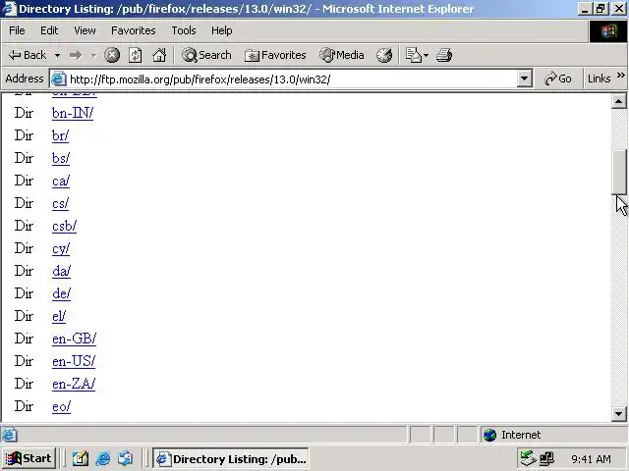This screenshot has height=471, width=629.
Task: Click the status bar page icon
Action: (10, 435)
